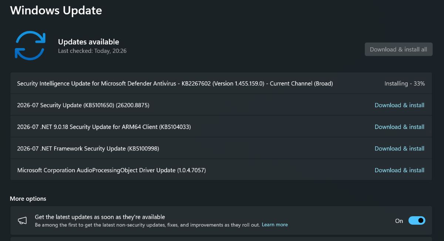
Task: Turn off the latest updates toggle switch
Action: click(417, 221)
